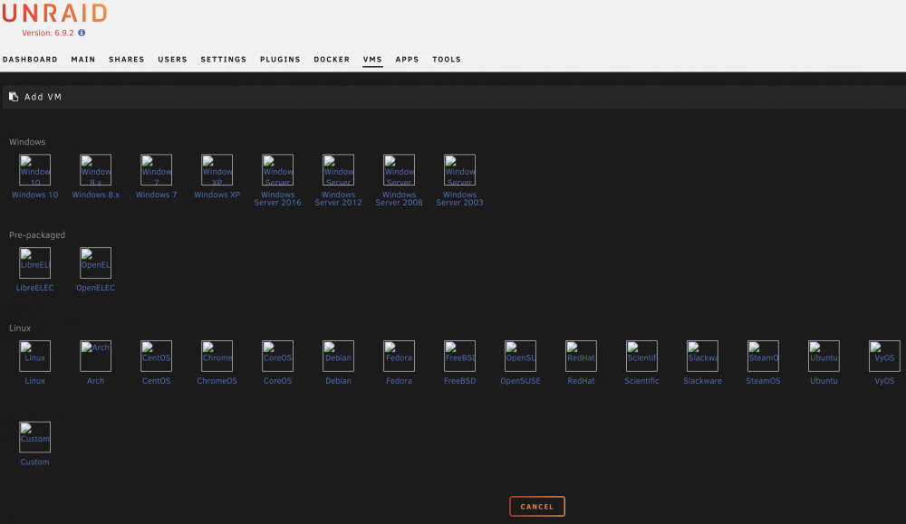Select the LibreELEC pre-packaged icon
This screenshot has height=524, width=906.
[34, 262]
